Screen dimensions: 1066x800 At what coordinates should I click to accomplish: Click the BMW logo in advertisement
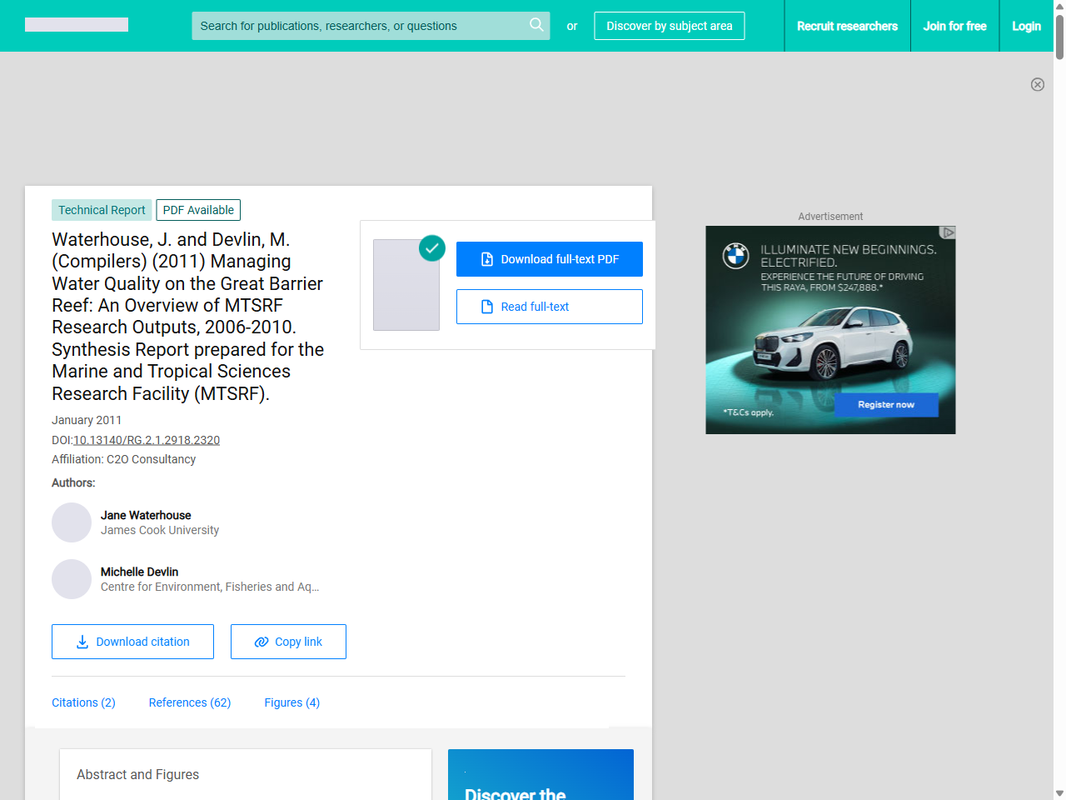735,256
